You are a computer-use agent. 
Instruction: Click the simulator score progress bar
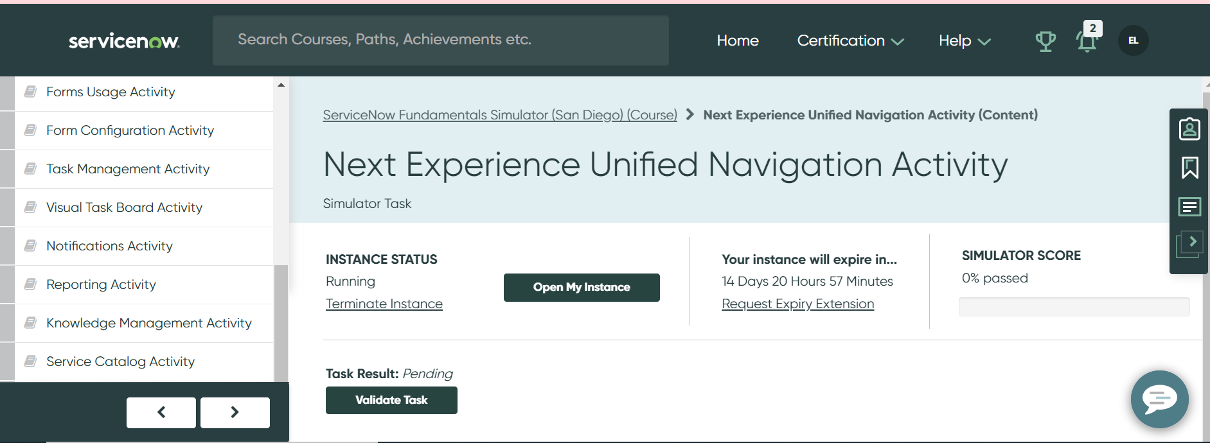[1074, 307]
